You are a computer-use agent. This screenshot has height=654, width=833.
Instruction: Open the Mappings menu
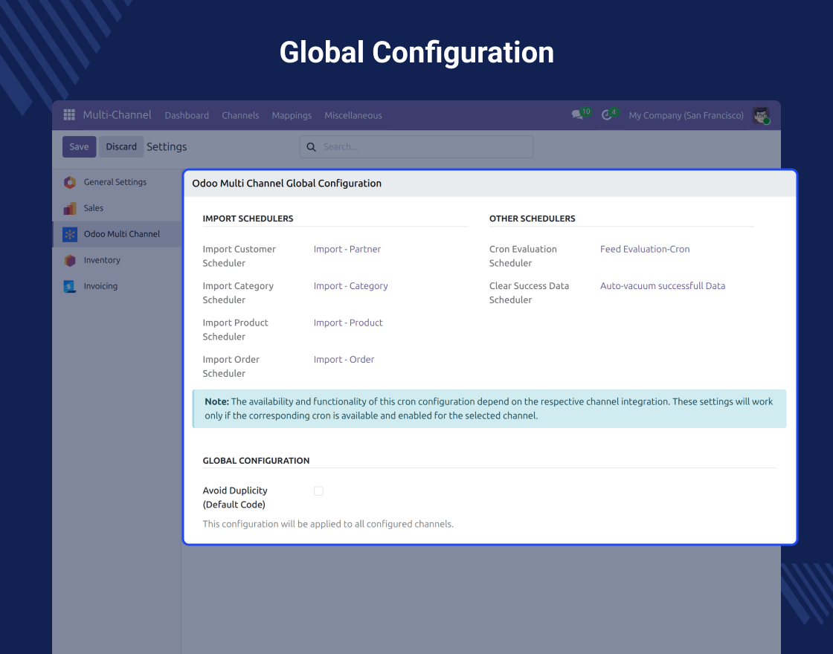pos(292,115)
